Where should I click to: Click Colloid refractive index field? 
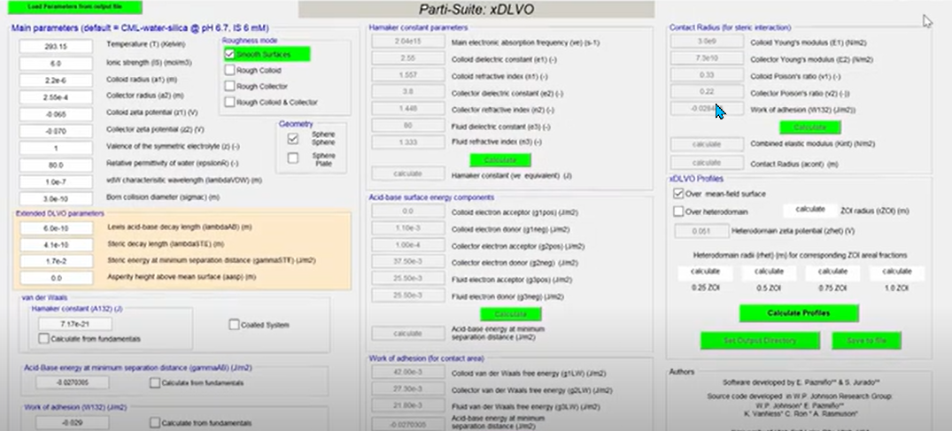coord(408,74)
